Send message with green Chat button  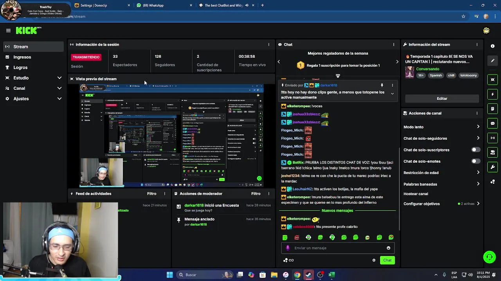(x=387, y=260)
